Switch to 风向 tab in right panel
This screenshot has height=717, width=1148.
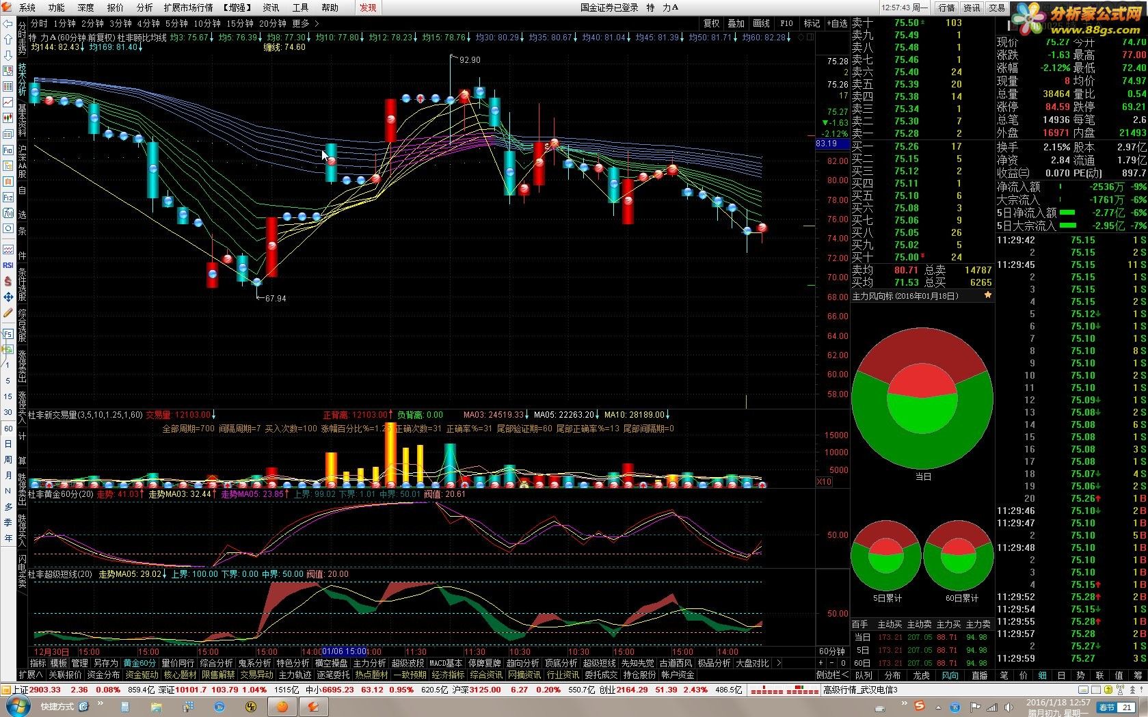[x=950, y=675]
